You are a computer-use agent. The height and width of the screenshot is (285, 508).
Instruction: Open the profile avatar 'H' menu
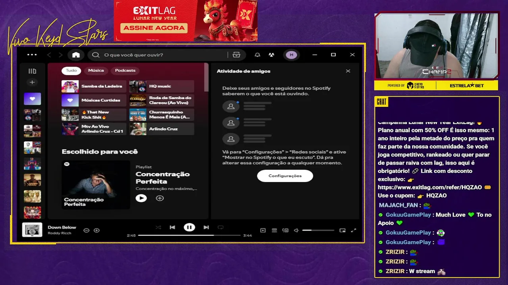pos(291,55)
